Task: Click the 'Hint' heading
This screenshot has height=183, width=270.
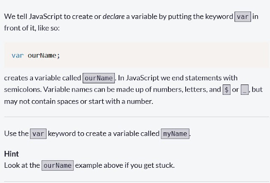Action: pos(11,154)
